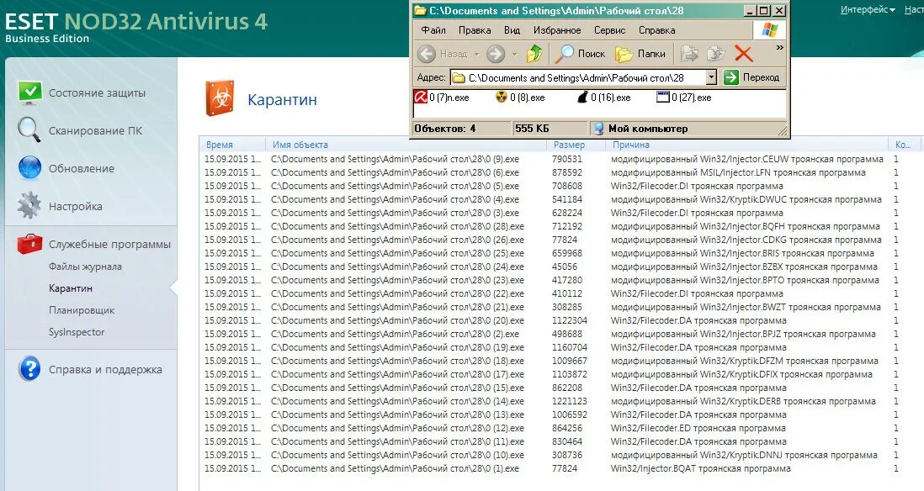Screen dimensions: 924x491
Task: Sort quarantine list by Размер column
Action: tap(576, 145)
